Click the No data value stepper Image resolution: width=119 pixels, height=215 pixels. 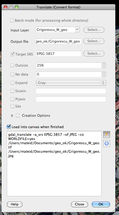(104, 74)
